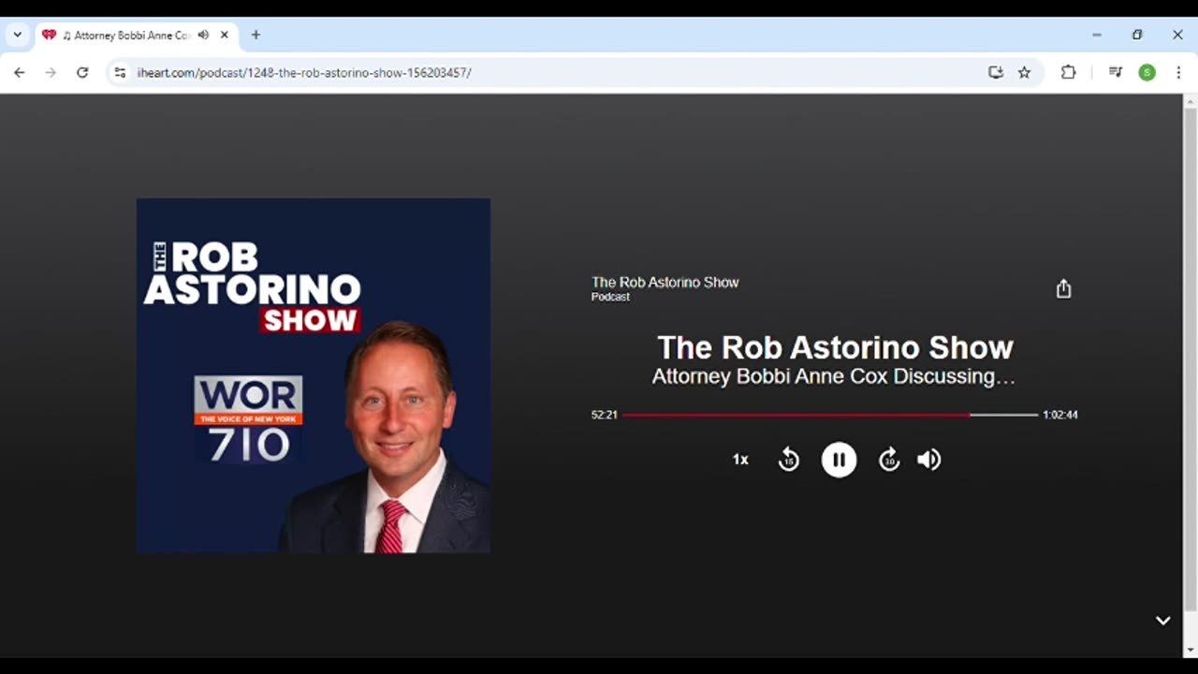
Task: Restore down the Chrome window
Action: pos(1137,35)
